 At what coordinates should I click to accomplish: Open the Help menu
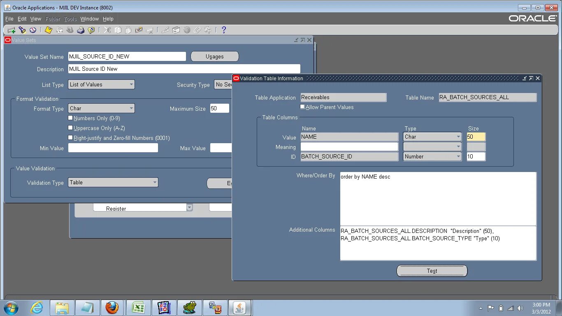click(108, 19)
